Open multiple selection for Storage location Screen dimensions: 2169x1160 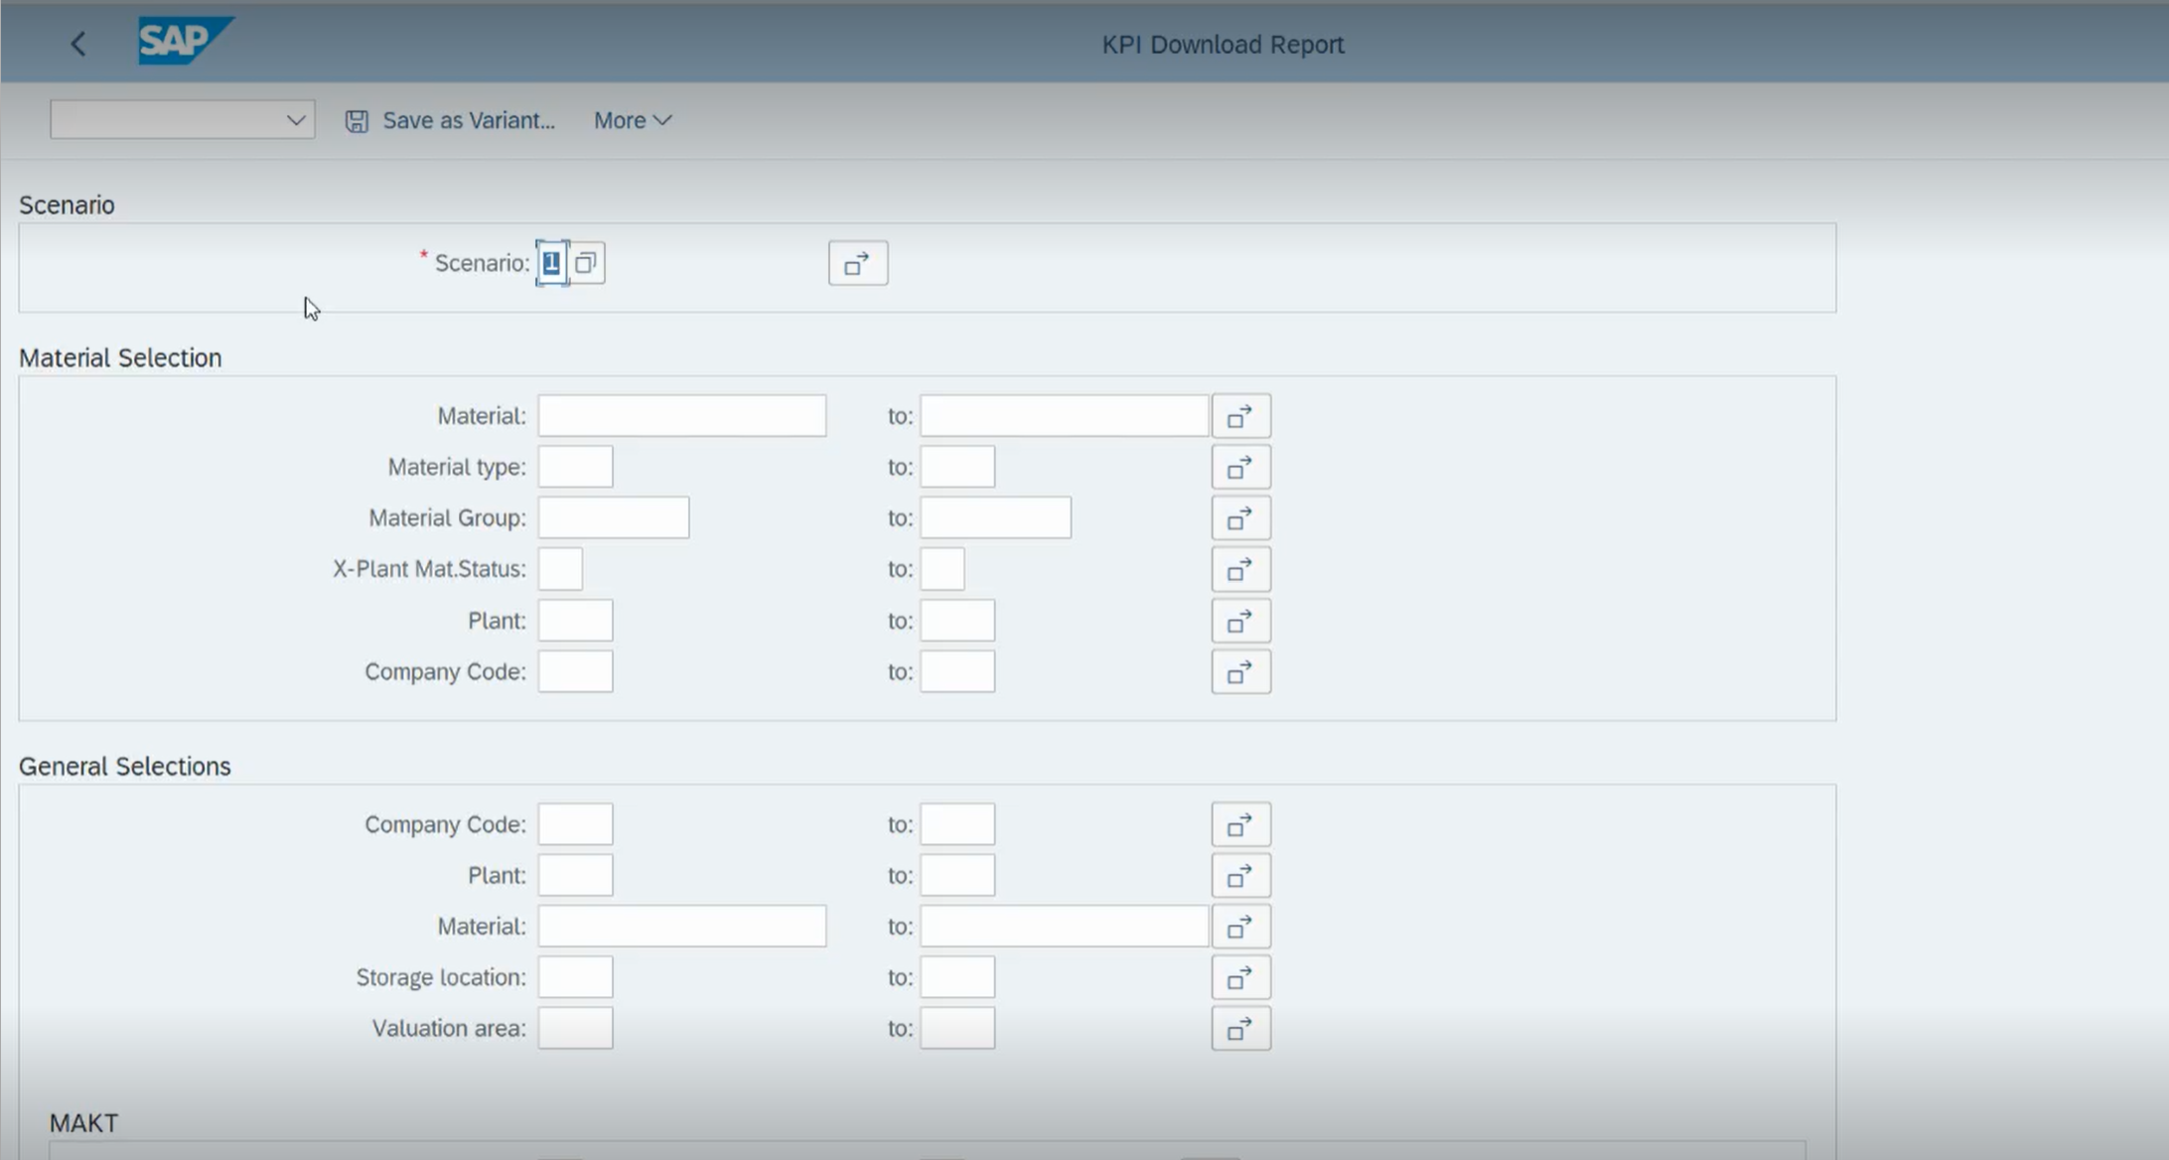click(x=1240, y=976)
